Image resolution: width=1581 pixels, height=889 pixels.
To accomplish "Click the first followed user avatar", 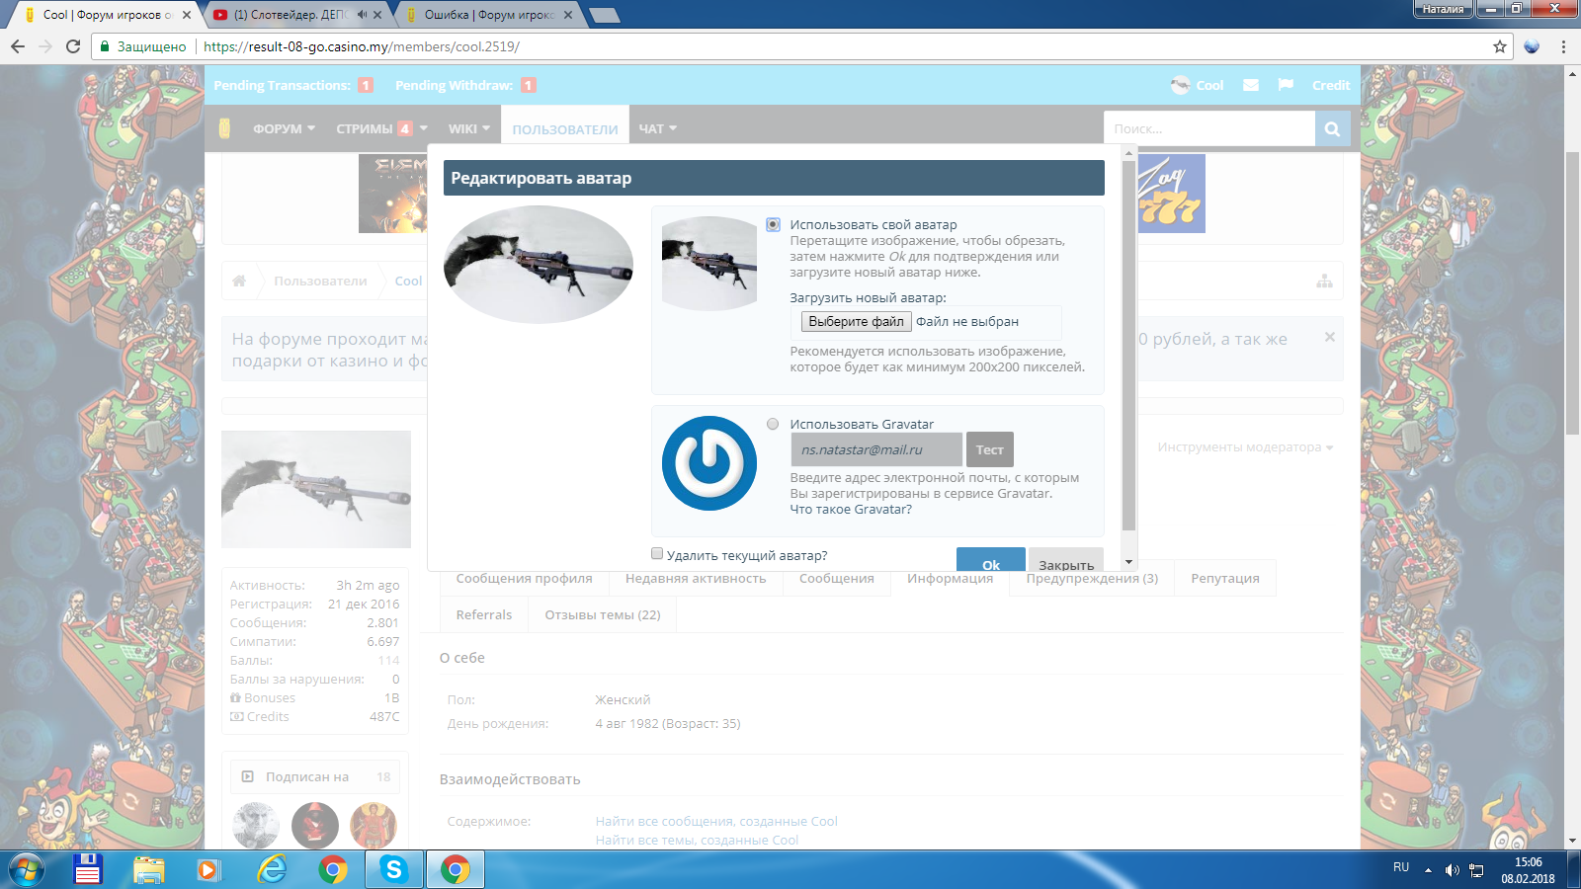I will 256,825.
